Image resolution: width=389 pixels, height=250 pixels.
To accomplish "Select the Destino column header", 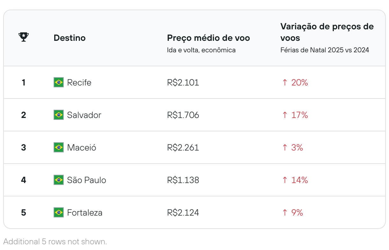I will click(70, 38).
